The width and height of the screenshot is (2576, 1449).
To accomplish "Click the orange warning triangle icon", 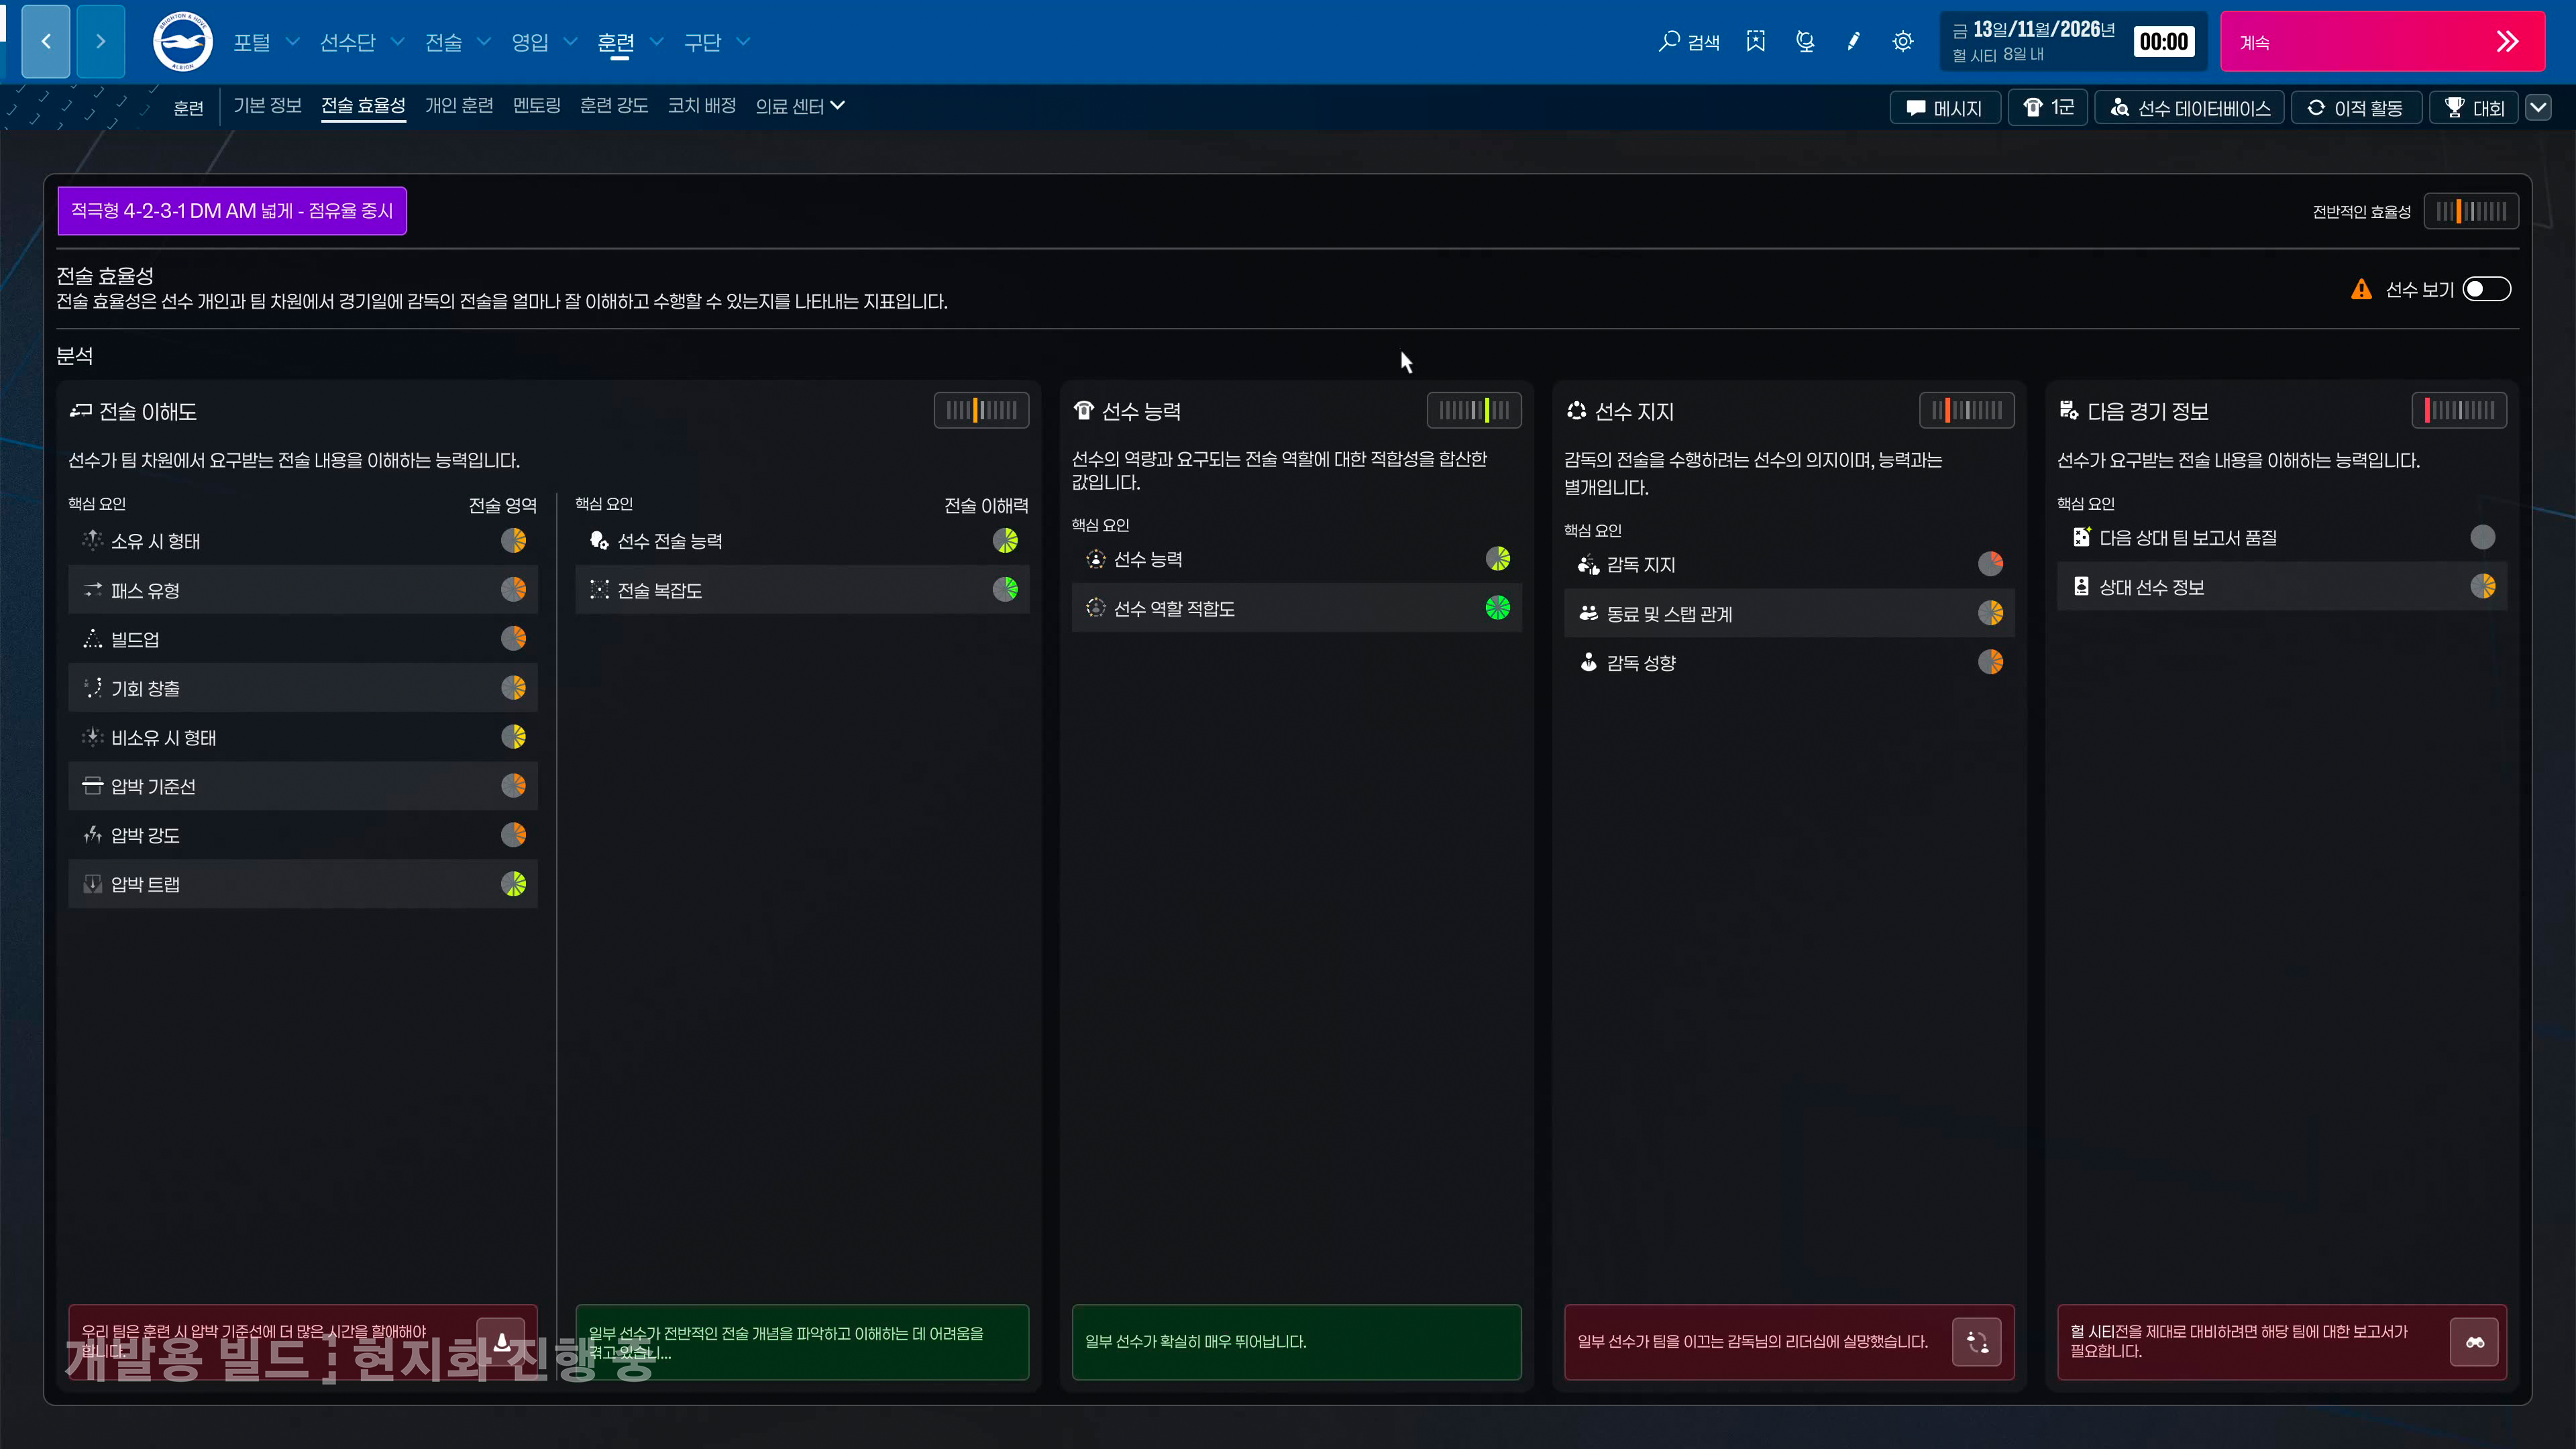I will [2361, 290].
